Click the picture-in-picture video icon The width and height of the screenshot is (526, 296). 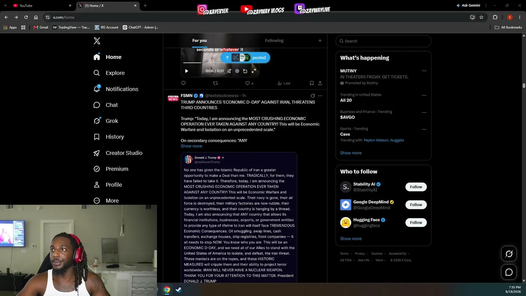pyautogui.click(x=245, y=71)
